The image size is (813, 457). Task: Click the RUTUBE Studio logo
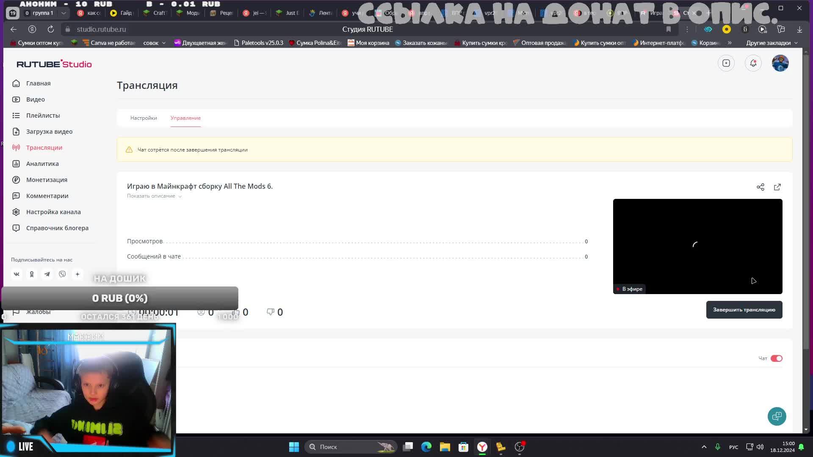coord(54,64)
